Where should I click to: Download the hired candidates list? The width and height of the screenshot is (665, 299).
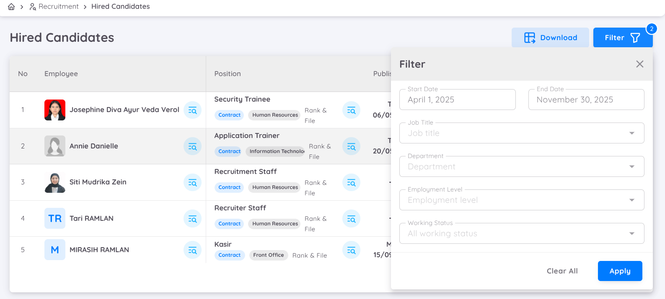550,38
